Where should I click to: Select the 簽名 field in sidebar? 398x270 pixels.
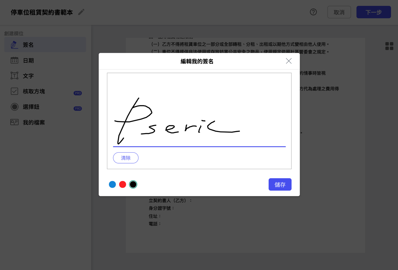[45, 45]
